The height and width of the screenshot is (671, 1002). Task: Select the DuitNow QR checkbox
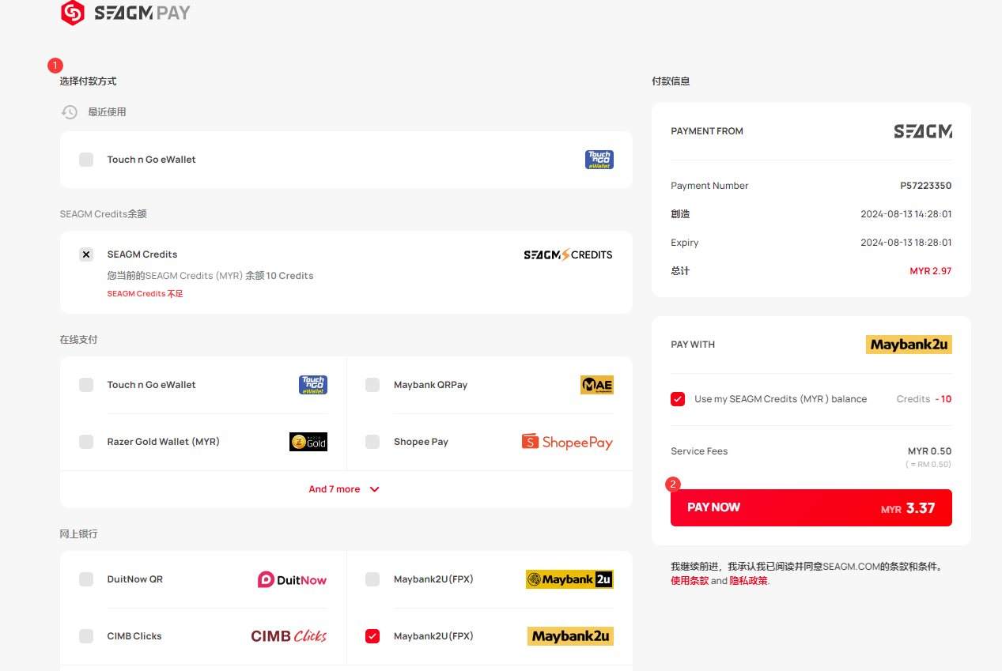tap(86, 579)
